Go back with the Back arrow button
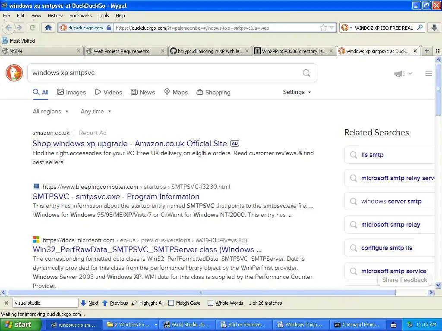The image size is (442, 331). pos(9,28)
